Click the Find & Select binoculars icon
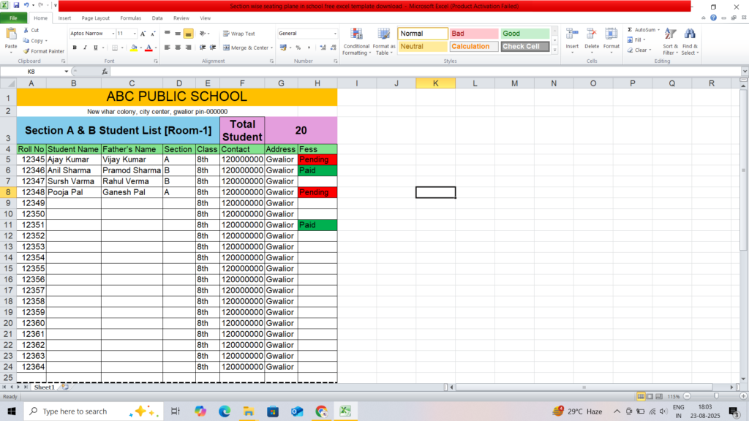This screenshot has width=749, height=421. click(690, 34)
